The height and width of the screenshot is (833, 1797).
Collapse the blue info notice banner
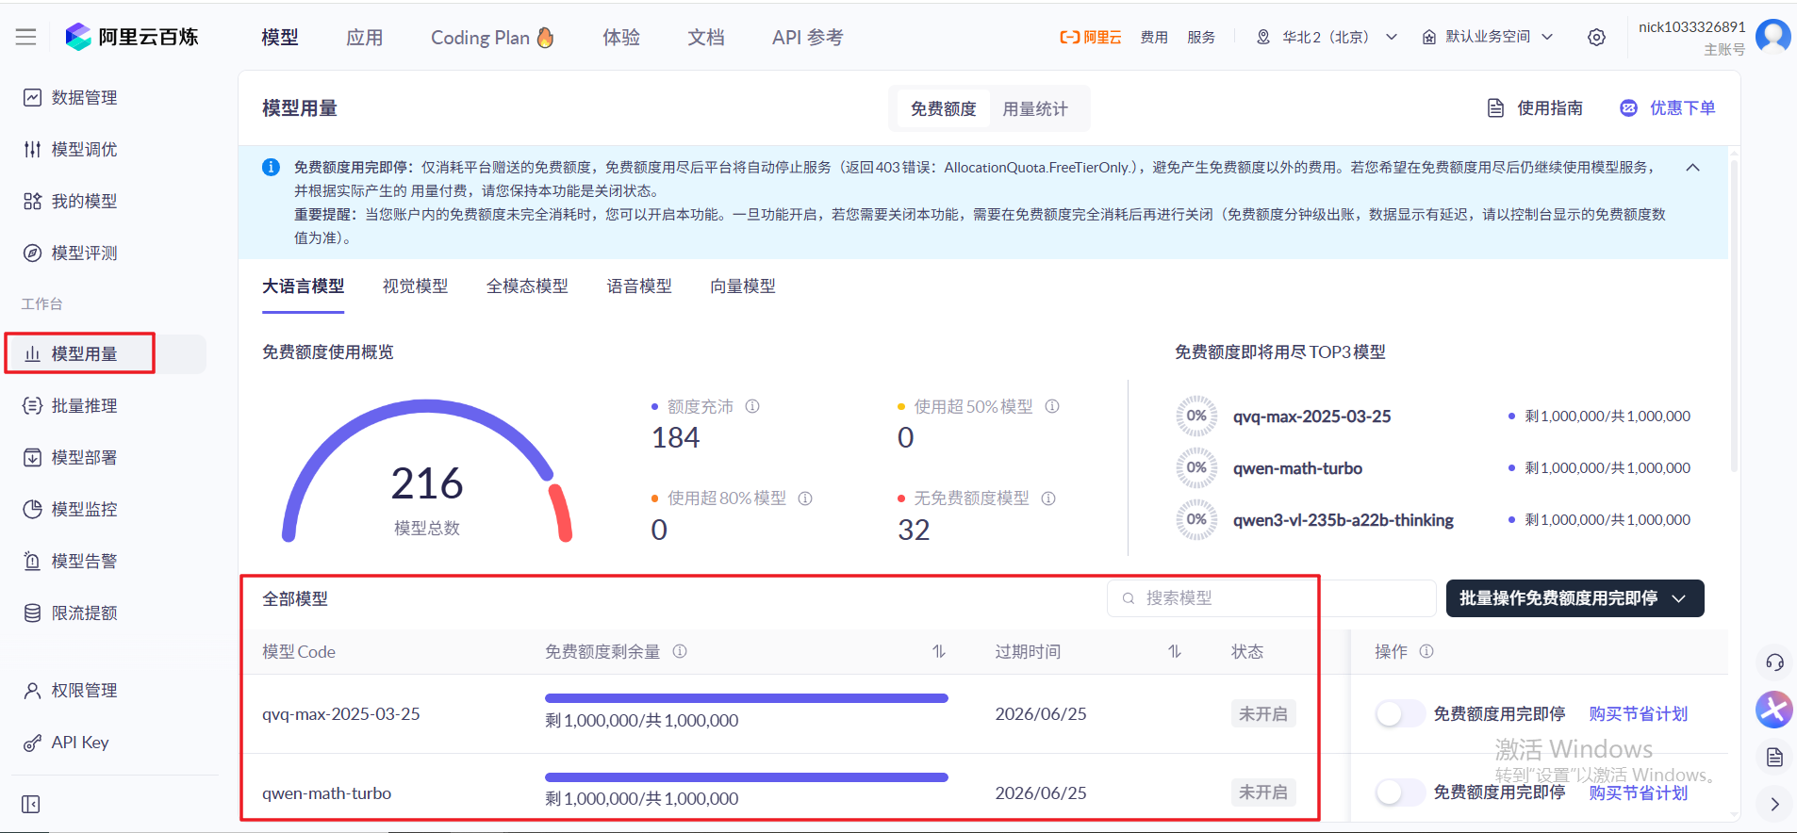[x=1692, y=168]
